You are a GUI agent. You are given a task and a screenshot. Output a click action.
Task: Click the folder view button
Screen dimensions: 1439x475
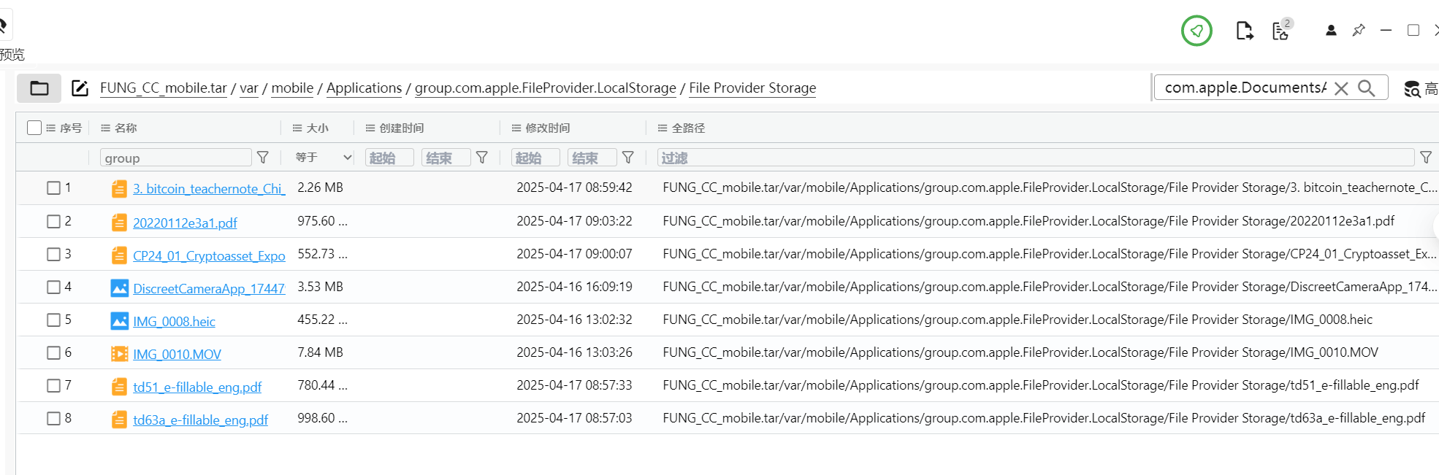point(39,88)
